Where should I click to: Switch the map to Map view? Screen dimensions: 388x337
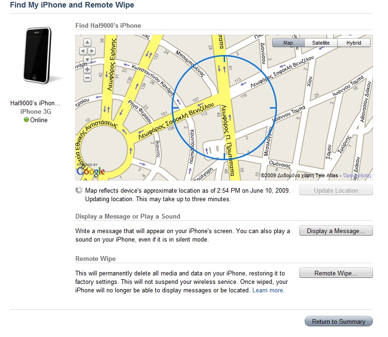click(288, 43)
